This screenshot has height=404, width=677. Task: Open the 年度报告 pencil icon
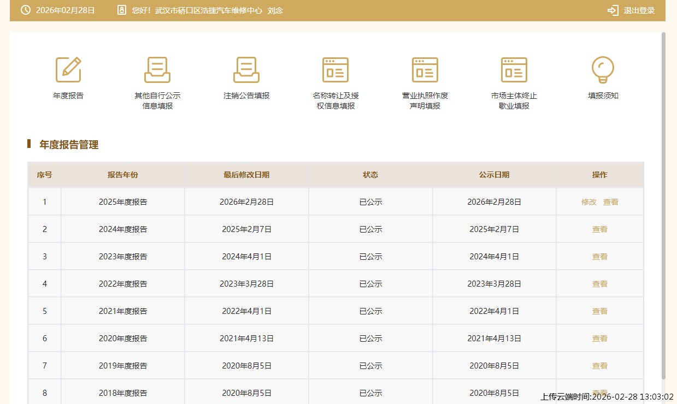point(68,70)
